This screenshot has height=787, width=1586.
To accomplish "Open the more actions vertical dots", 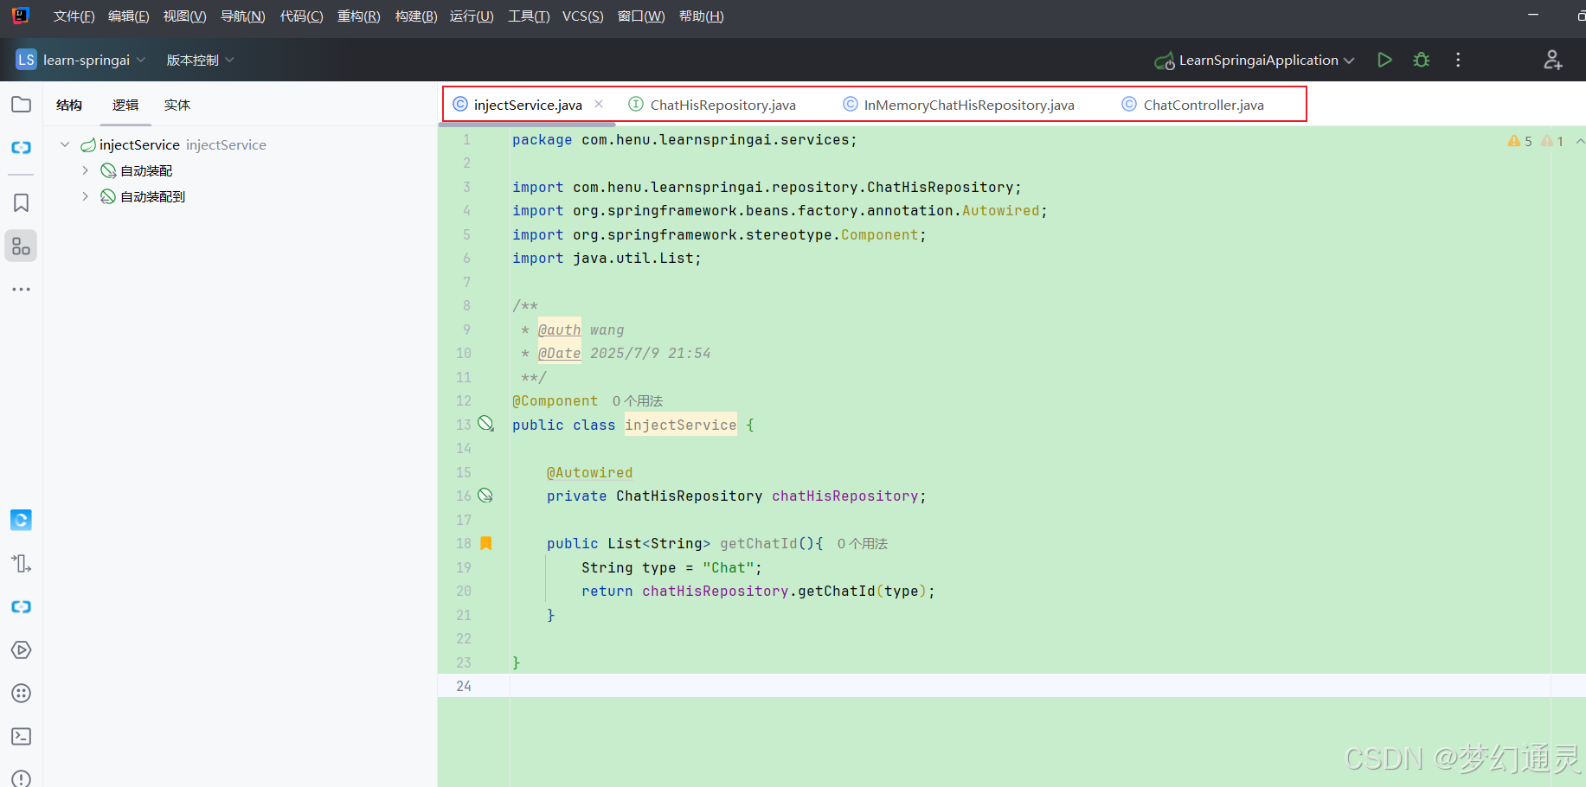I will tap(1458, 60).
